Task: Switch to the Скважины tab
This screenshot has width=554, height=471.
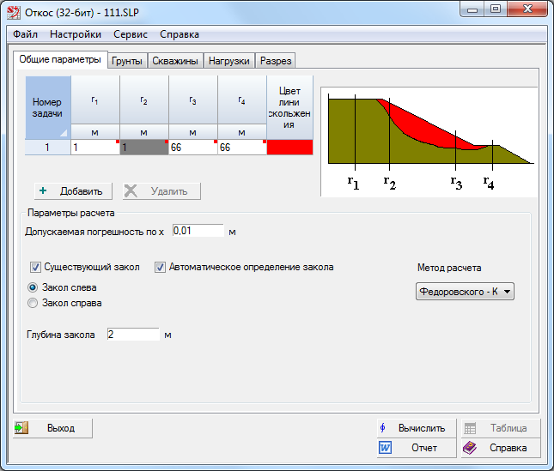Action: click(175, 61)
